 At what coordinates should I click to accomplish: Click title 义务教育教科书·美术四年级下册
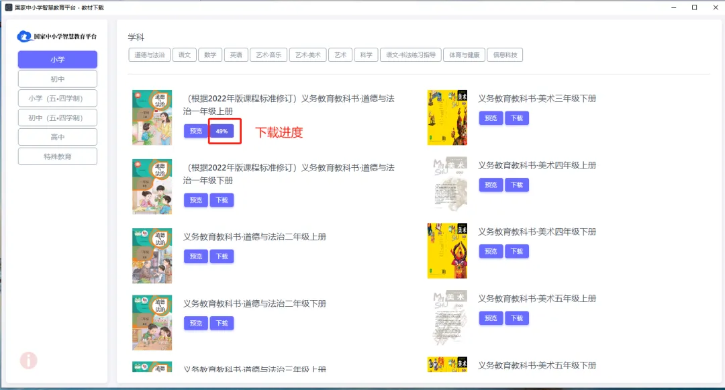tap(537, 232)
